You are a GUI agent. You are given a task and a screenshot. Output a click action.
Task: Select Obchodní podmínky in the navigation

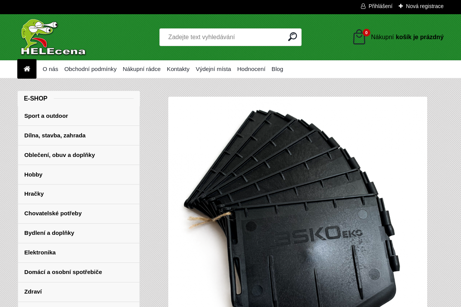coord(90,69)
